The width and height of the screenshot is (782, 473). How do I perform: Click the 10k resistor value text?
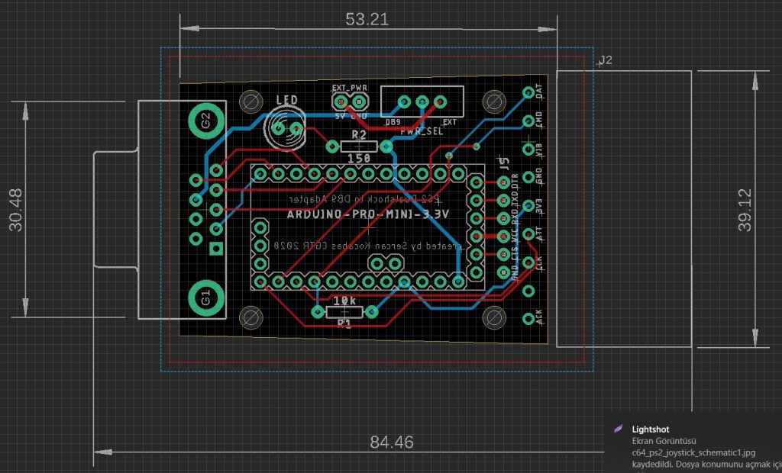pyautogui.click(x=344, y=301)
